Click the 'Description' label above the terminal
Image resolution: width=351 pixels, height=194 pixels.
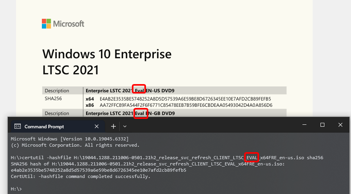point(57,113)
